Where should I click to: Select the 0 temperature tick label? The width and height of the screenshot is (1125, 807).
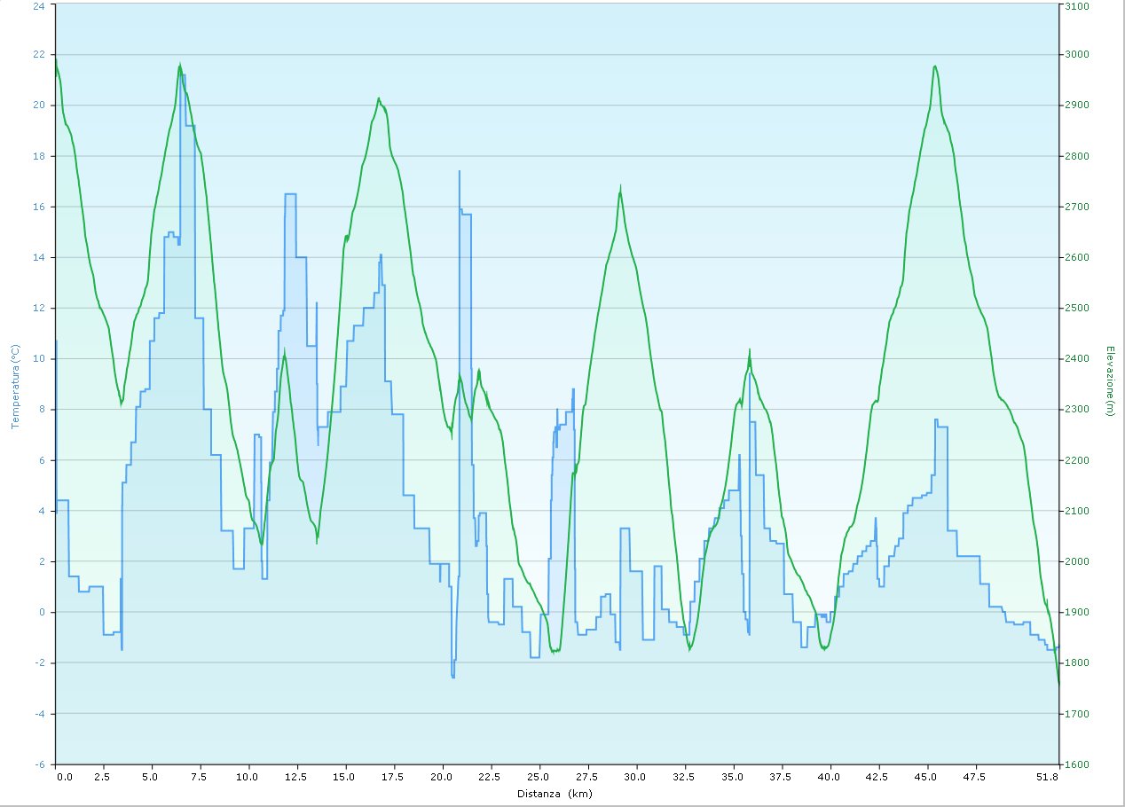[x=41, y=612]
